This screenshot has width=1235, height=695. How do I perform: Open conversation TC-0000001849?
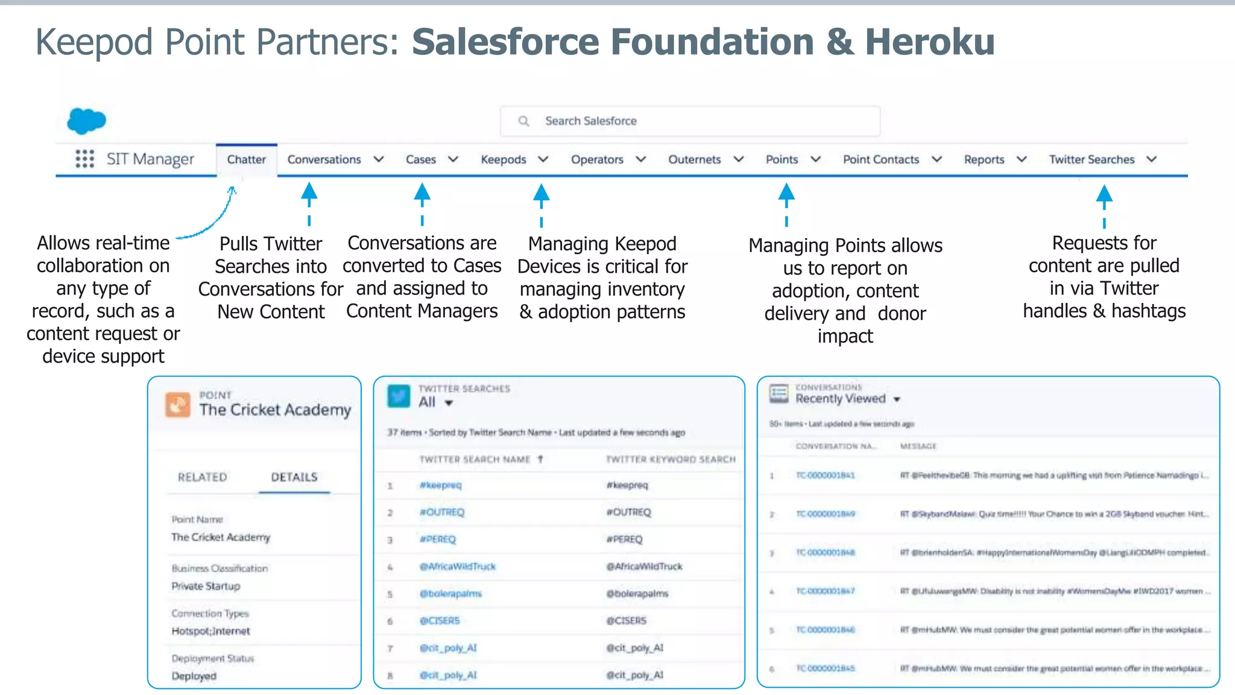click(x=826, y=514)
